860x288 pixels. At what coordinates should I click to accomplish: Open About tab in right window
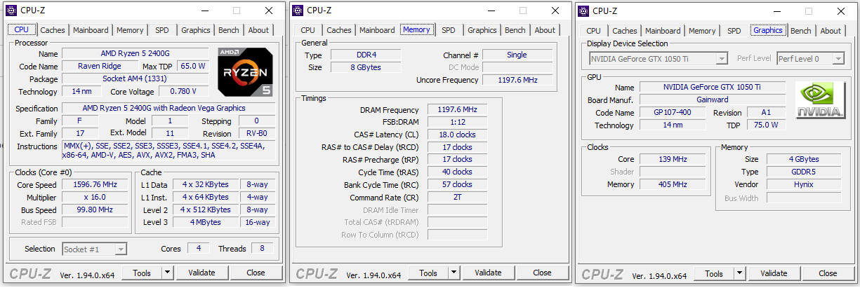click(831, 31)
